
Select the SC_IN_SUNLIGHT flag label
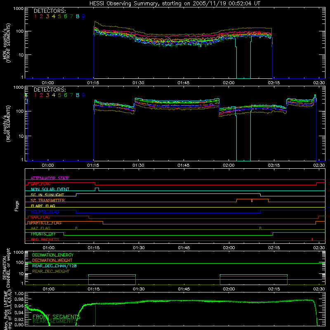tap(47, 195)
